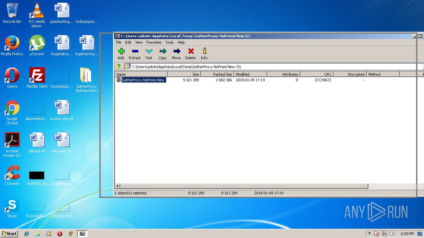This screenshot has width=424, height=238.
Task: Click 7-Zip taskbar button
Action: click(x=82, y=234)
